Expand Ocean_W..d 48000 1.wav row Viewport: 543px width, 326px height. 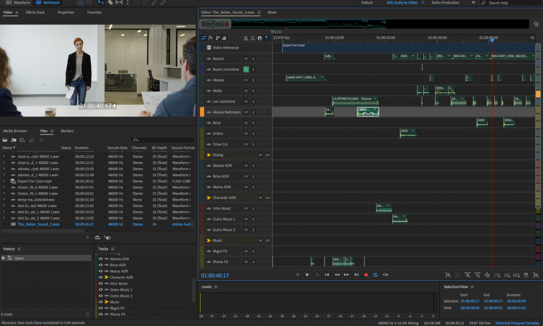coord(4,187)
